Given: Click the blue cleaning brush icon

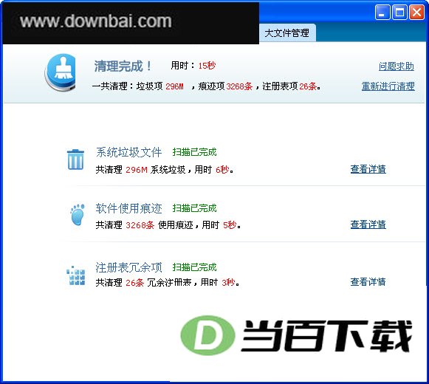Looking at the screenshot, I should (x=61, y=72).
